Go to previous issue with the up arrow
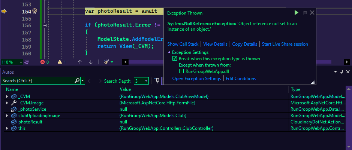 click(x=80, y=62)
